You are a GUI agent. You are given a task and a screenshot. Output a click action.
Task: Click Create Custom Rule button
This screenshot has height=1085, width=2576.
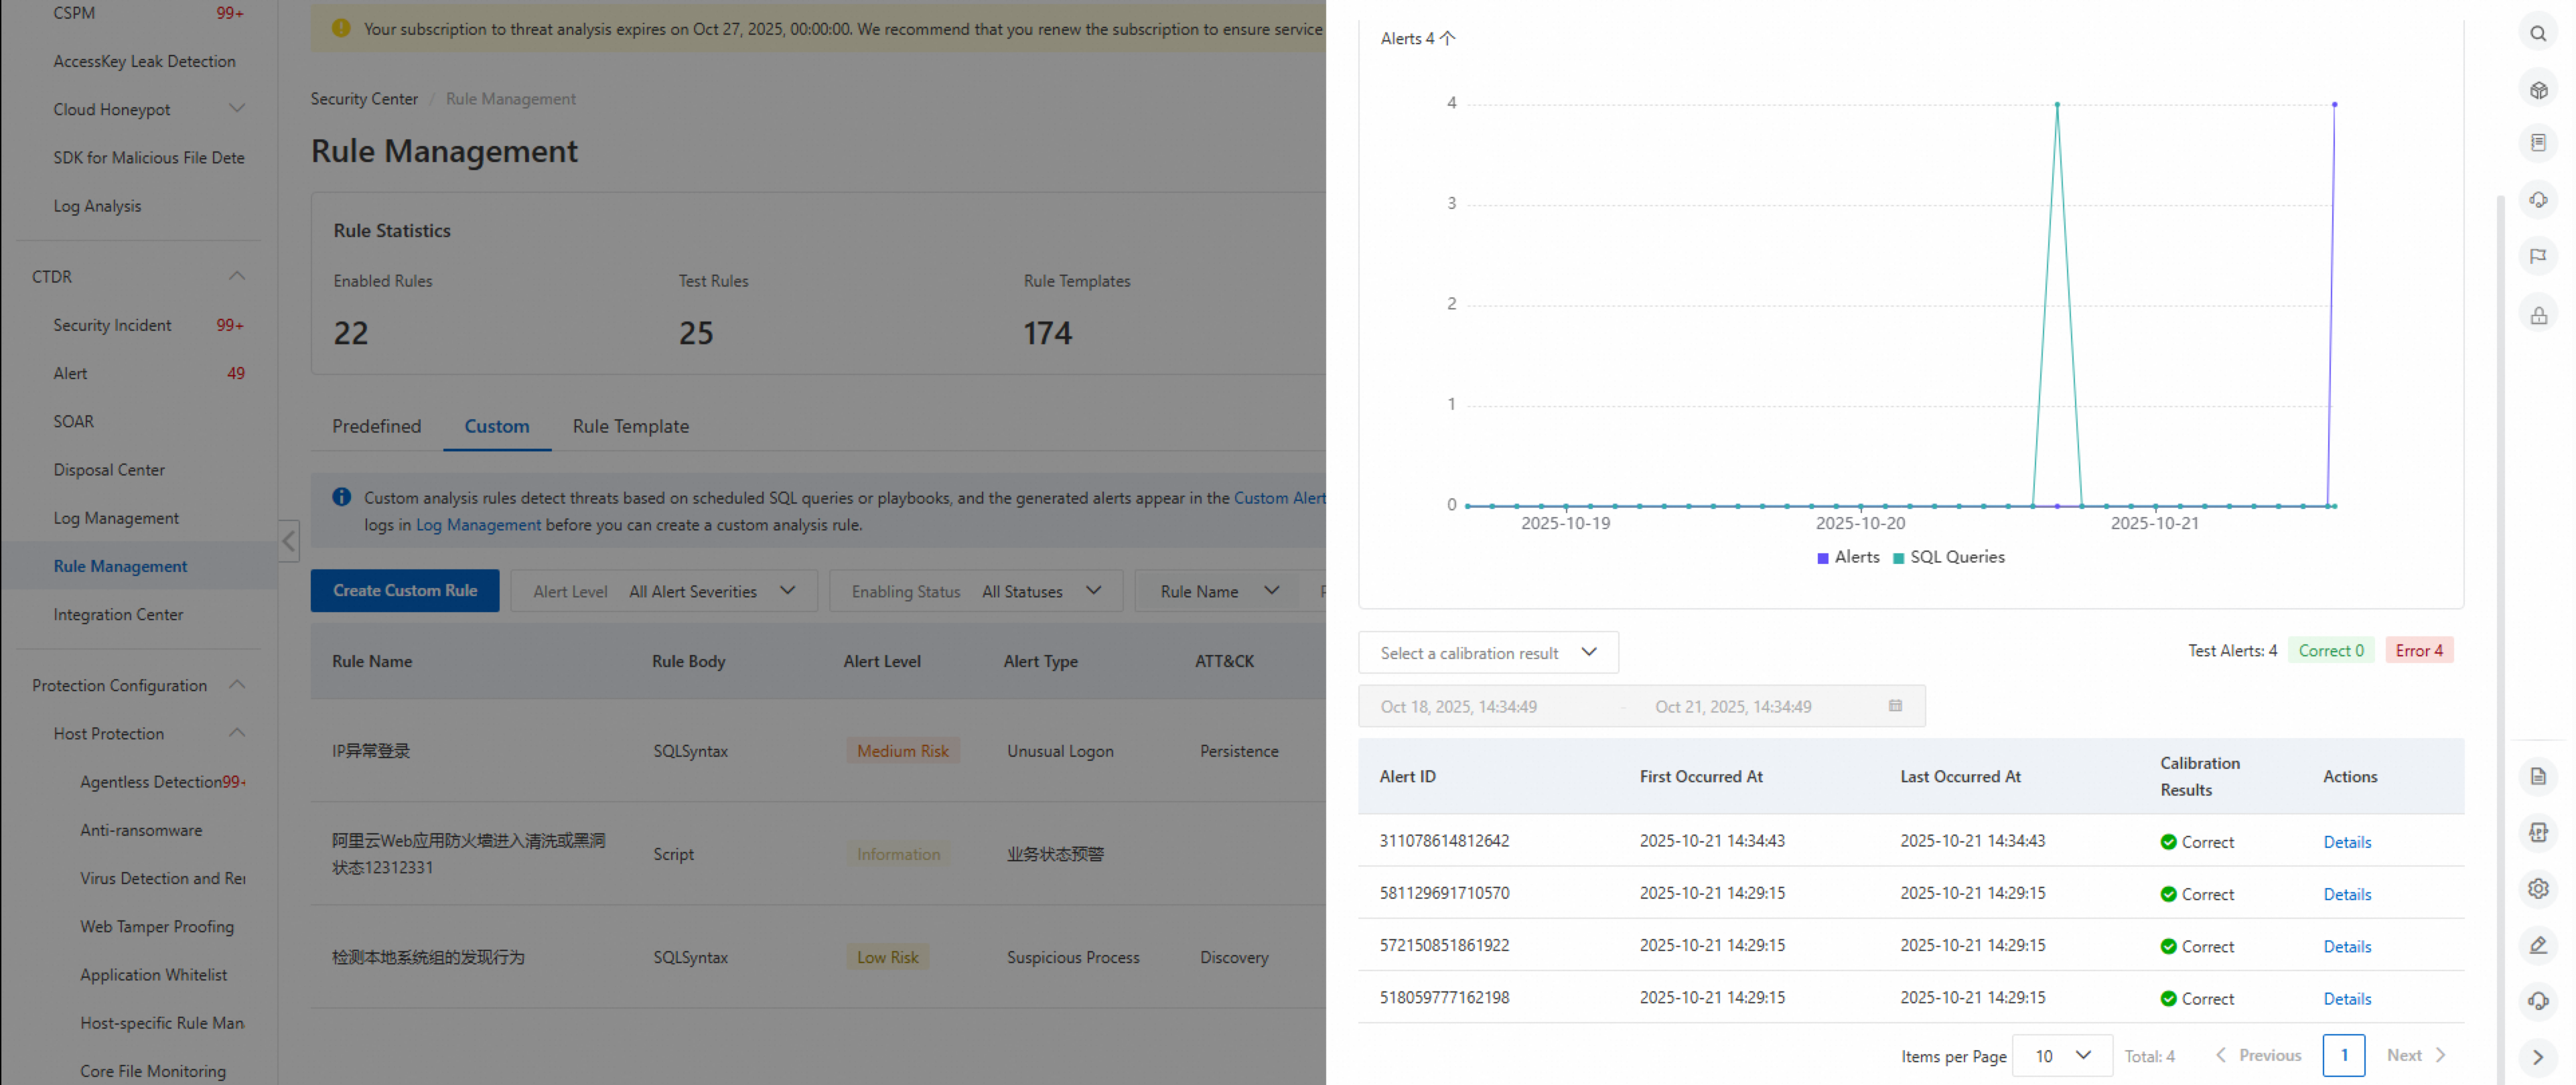pyautogui.click(x=404, y=591)
